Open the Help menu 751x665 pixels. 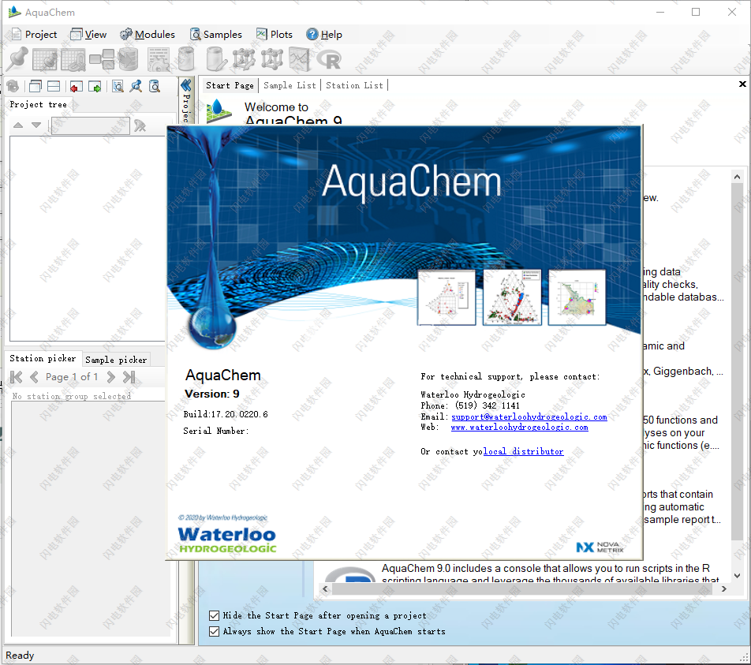coord(324,35)
